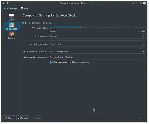Open the Tearing prevention vsync dropdown
The image size is (149, 124).
pos(97,51)
